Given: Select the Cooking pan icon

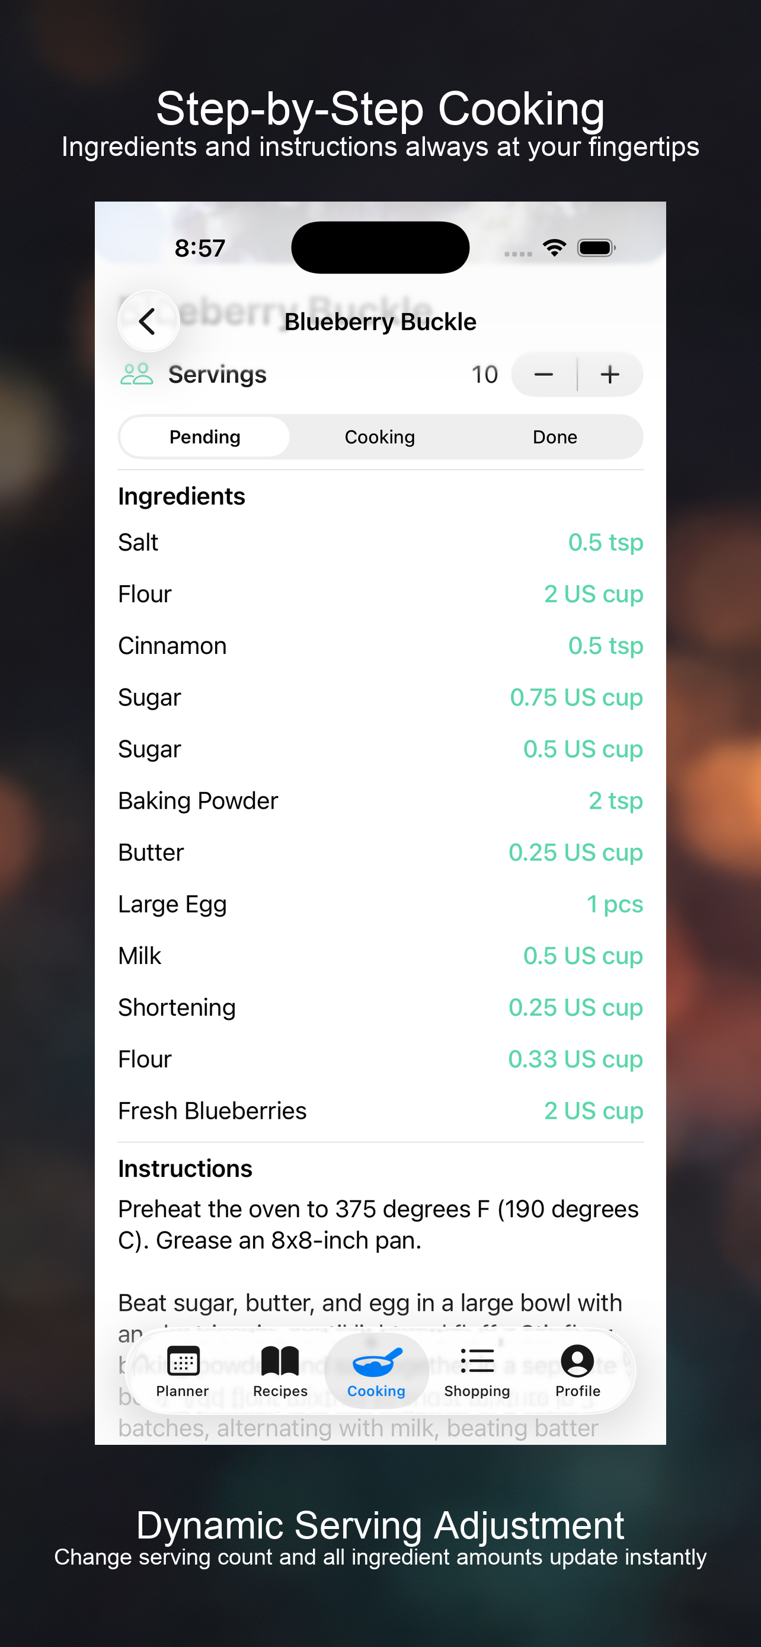Looking at the screenshot, I should click(376, 1362).
